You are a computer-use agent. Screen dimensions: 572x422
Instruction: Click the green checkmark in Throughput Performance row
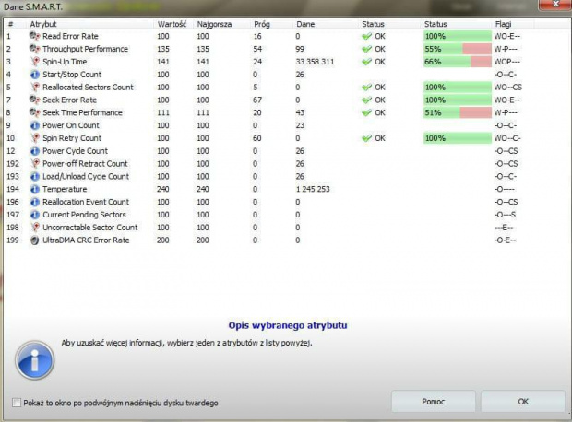tap(366, 49)
